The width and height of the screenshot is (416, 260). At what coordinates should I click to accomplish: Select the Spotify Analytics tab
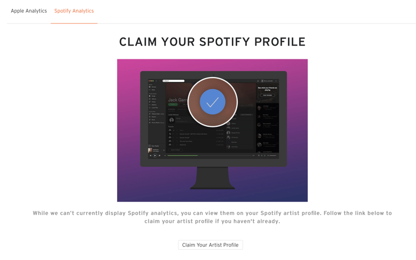coord(74,11)
